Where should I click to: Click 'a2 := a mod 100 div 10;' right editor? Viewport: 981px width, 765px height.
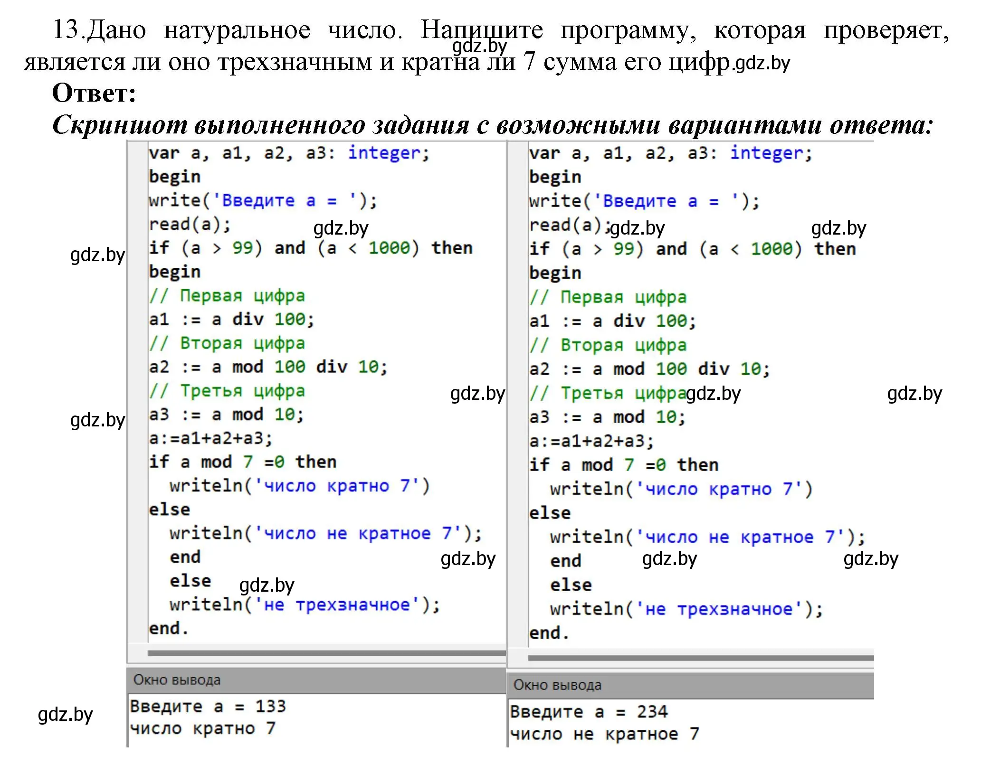pos(650,369)
